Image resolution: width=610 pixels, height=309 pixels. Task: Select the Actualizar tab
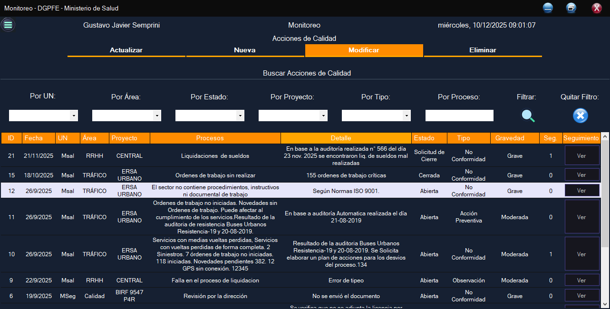tap(126, 50)
